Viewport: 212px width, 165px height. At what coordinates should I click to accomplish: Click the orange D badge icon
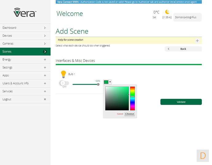pyautogui.click(x=202, y=155)
